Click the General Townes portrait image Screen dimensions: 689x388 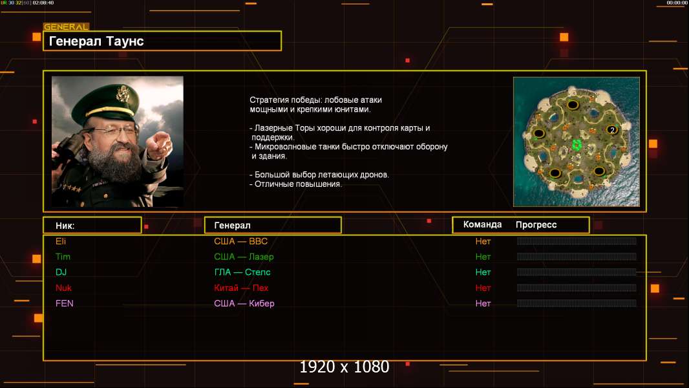[x=118, y=142]
